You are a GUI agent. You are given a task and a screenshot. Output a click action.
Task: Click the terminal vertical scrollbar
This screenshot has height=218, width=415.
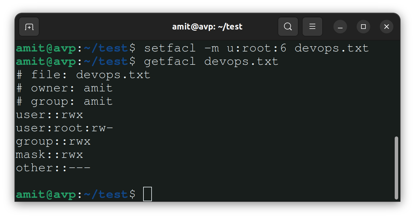pos(396,168)
